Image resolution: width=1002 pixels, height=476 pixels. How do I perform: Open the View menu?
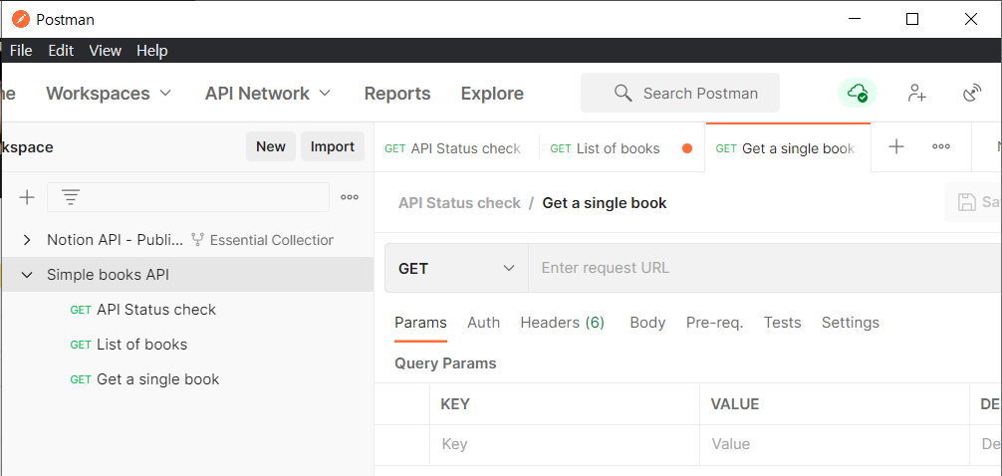106,51
